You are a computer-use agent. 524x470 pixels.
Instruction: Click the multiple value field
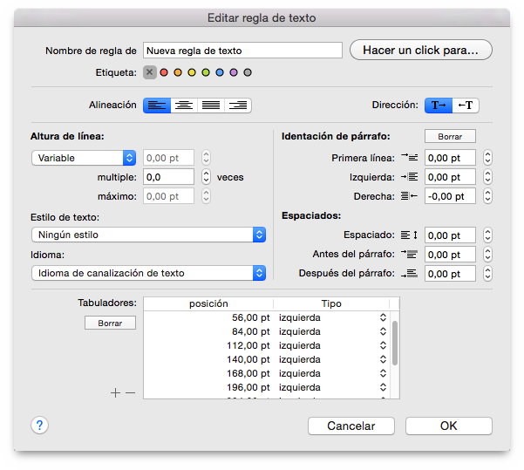tap(168, 177)
